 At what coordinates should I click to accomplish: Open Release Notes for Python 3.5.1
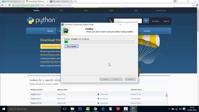[x=136, y=99]
